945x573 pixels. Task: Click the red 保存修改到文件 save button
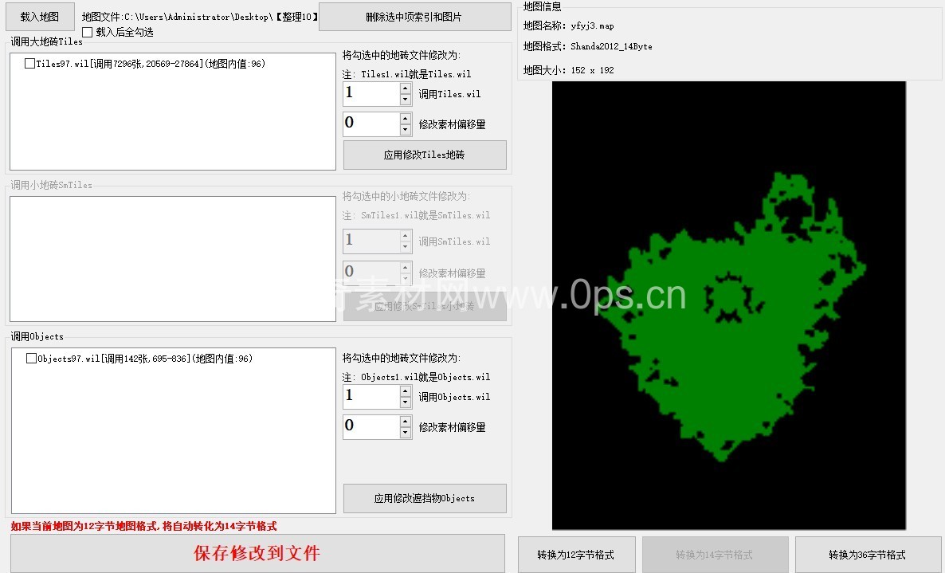click(257, 553)
